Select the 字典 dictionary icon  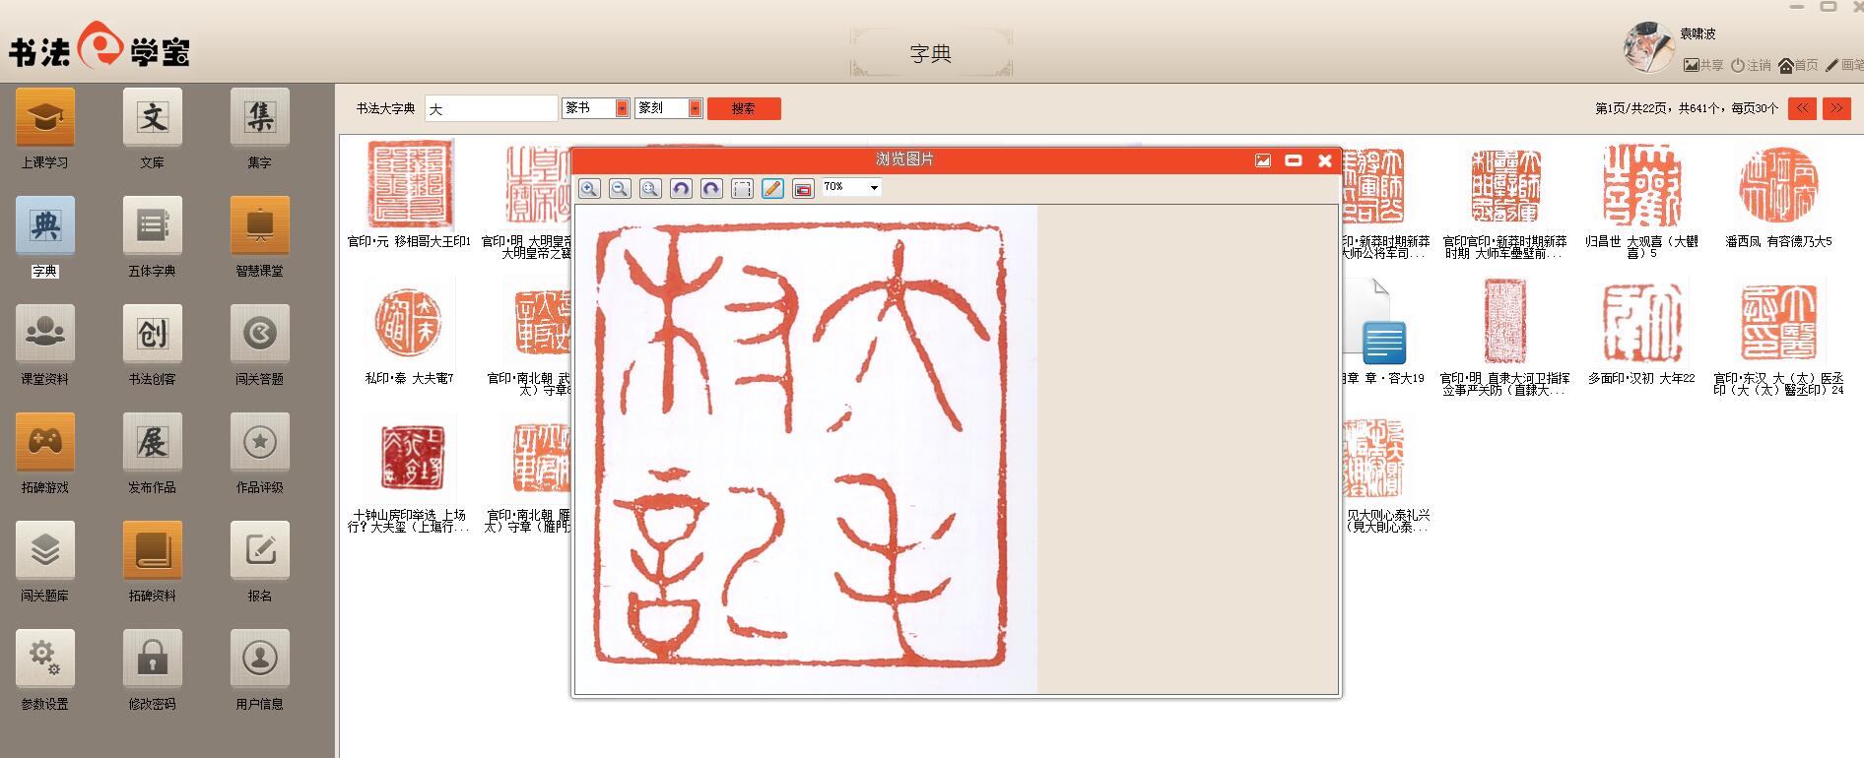[45, 226]
